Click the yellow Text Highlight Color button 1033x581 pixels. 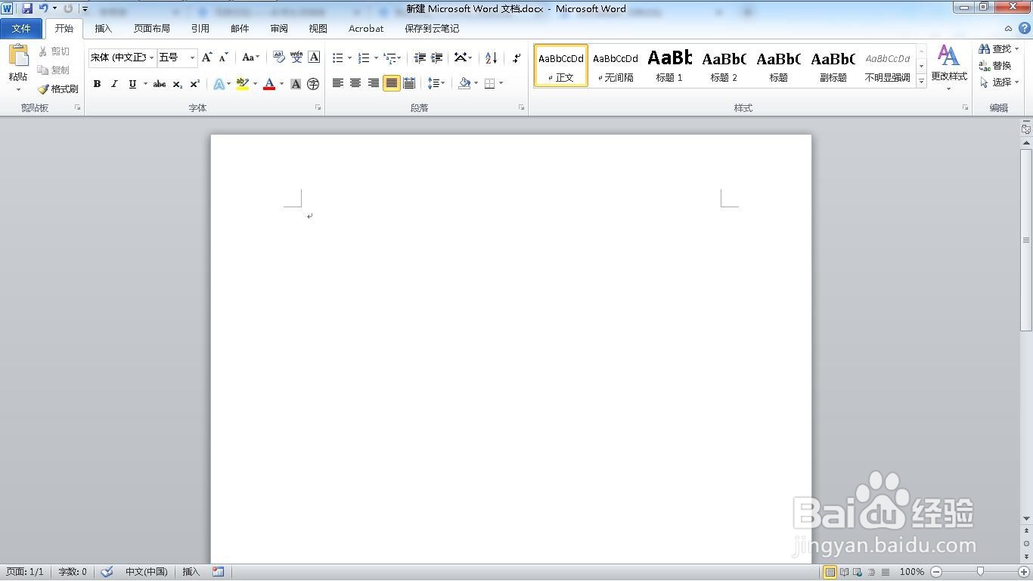(242, 84)
